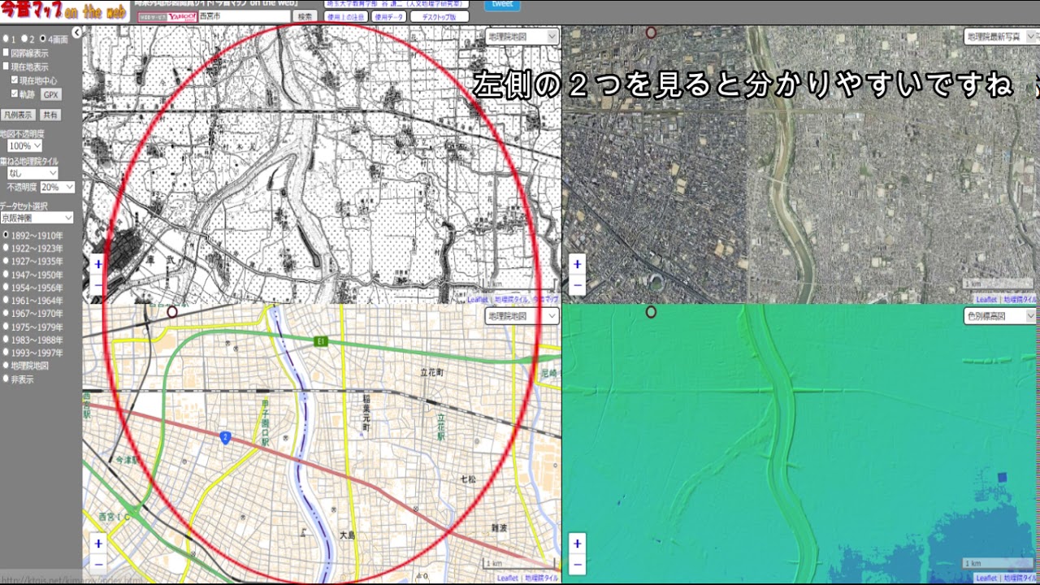1040x585 pixels.
Task: Zoom in on the modern street map panel
Action: click(98, 544)
